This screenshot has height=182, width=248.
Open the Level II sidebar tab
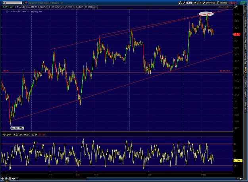246,95
